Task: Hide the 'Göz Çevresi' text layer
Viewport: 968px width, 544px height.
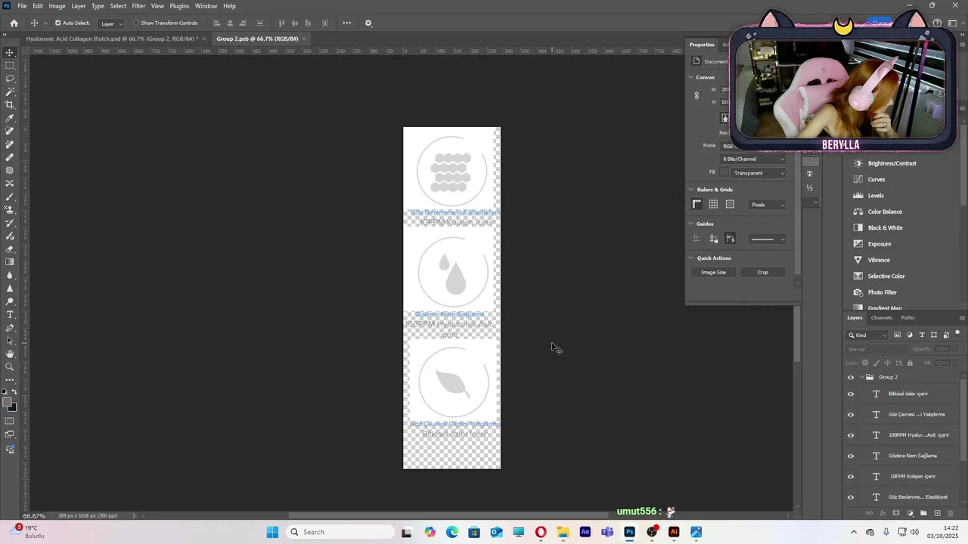Action: click(851, 415)
